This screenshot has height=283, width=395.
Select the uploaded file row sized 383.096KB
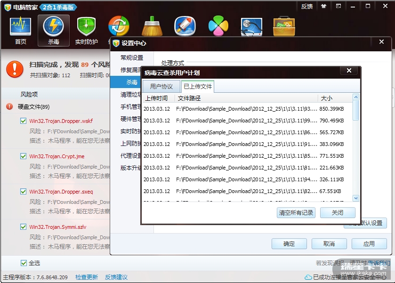(248, 144)
